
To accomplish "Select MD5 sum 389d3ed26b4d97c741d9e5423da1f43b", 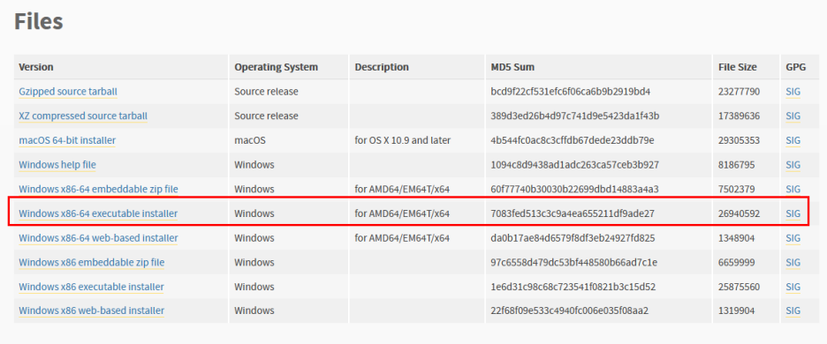I will [x=575, y=116].
